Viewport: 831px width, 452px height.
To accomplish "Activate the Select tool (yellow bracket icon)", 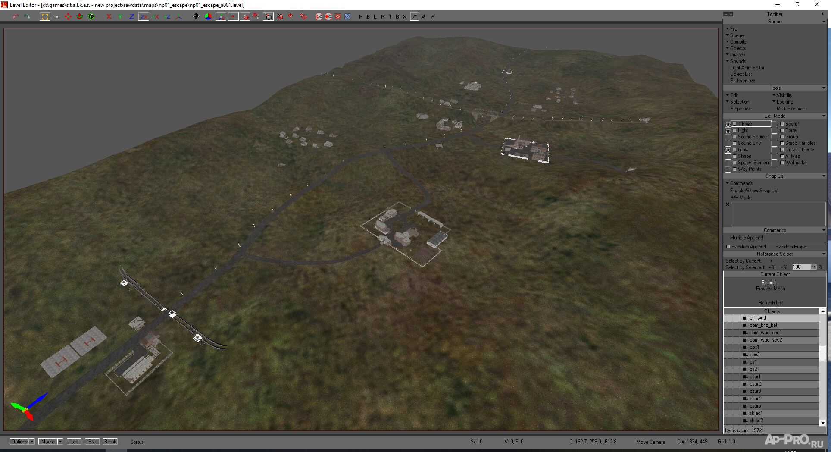I will point(45,16).
